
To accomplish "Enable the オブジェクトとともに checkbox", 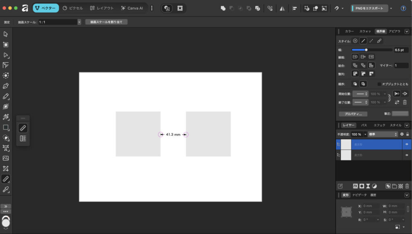I will (379, 84).
